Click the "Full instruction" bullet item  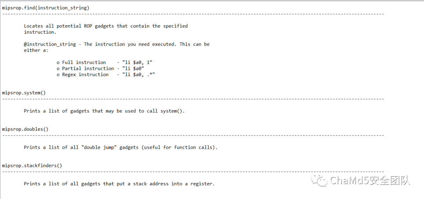tap(81, 62)
